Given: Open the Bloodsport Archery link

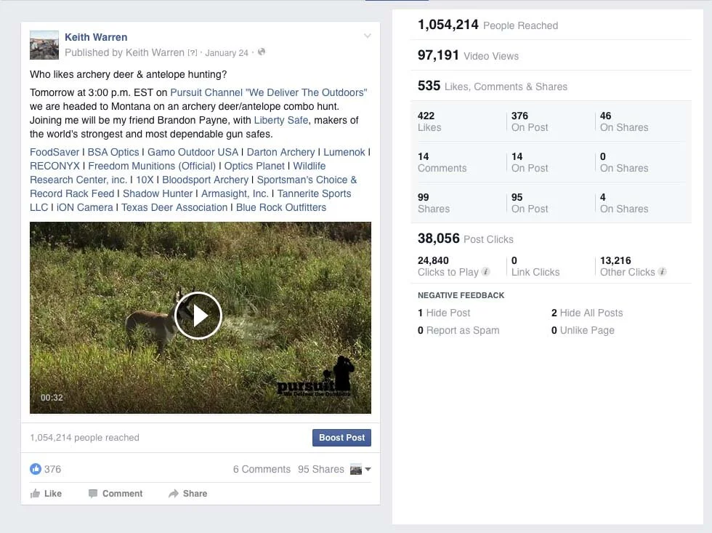Looking at the screenshot, I should 205,180.
